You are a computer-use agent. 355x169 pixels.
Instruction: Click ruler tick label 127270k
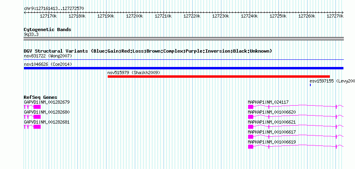click(x=335, y=16)
